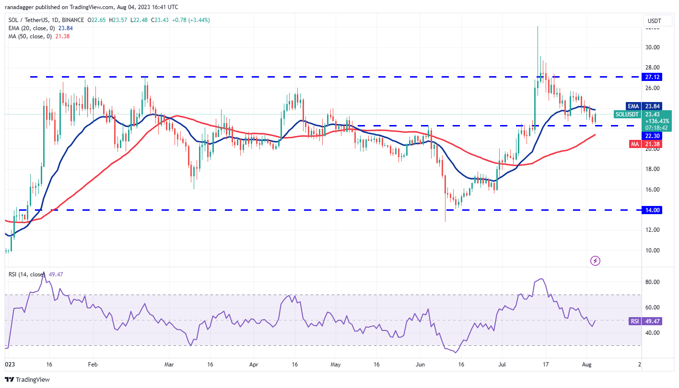Viewport: 679px width, 388px height.
Task: Click the purple RSI axis label
Action: click(x=633, y=321)
